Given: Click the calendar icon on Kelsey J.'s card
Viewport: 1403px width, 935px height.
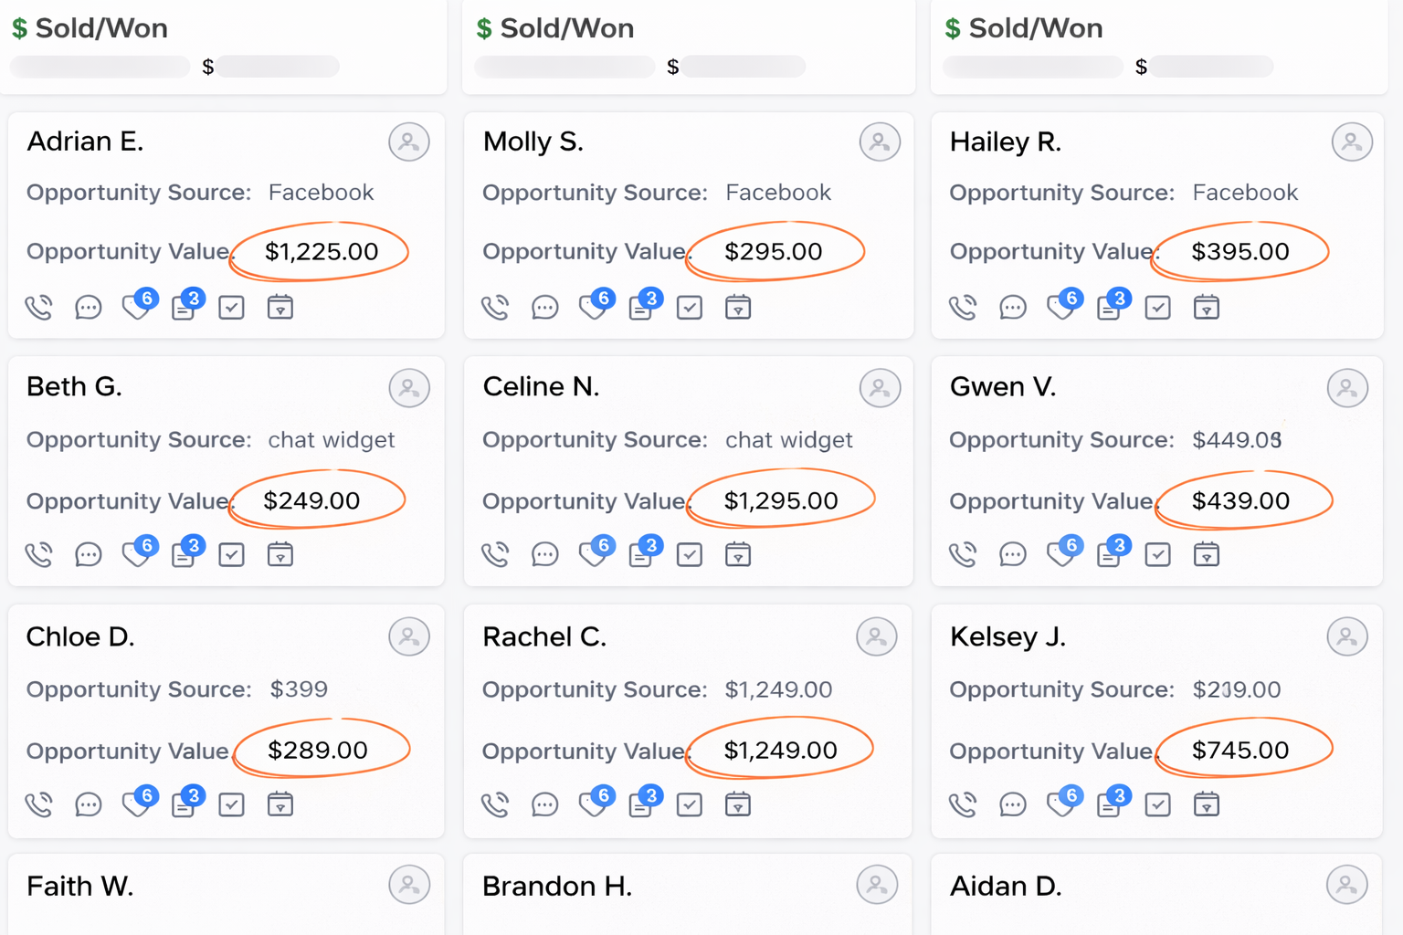Looking at the screenshot, I should pos(1206,804).
